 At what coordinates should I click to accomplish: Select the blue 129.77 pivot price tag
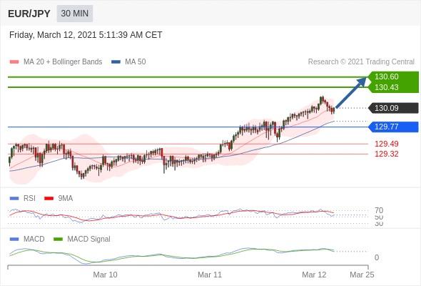coord(393,127)
